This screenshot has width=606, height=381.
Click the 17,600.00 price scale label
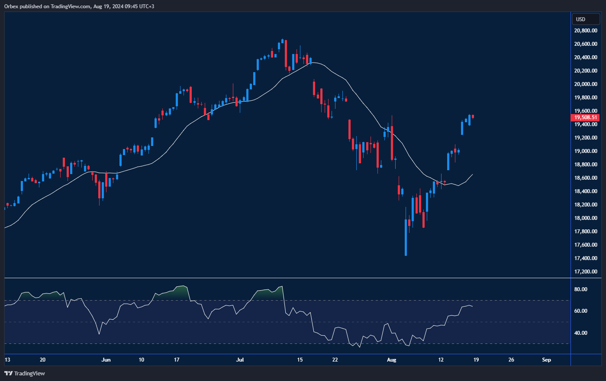[586, 245]
